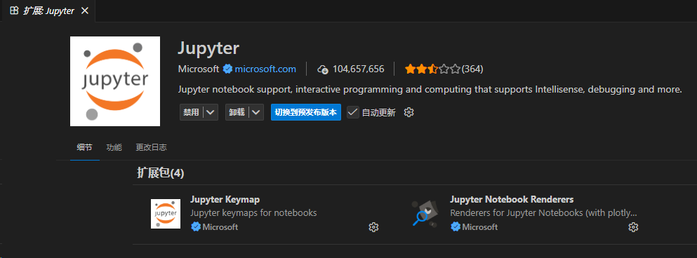Click the verified publisher badge beside microsoft.com
The height and width of the screenshot is (258, 697).
(x=228, y=69)
